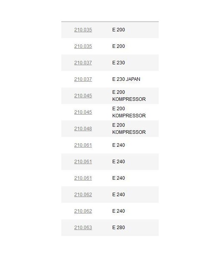The image size is (220, 257).
Task: Click E 240 text in the white 210.062 row
Action: 119,211
